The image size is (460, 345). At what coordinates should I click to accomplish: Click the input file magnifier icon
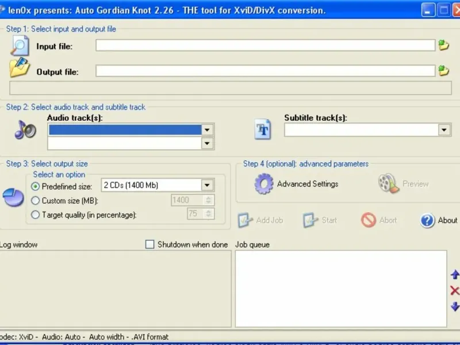click(20, 45)
